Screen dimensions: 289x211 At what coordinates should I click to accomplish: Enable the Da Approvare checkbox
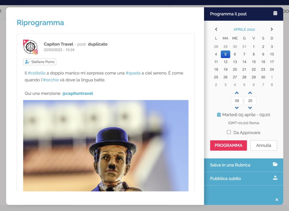click(229, 132)
